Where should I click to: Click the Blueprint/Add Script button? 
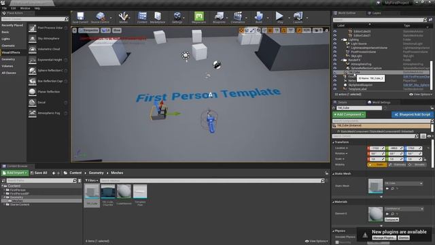coord(413,114)
